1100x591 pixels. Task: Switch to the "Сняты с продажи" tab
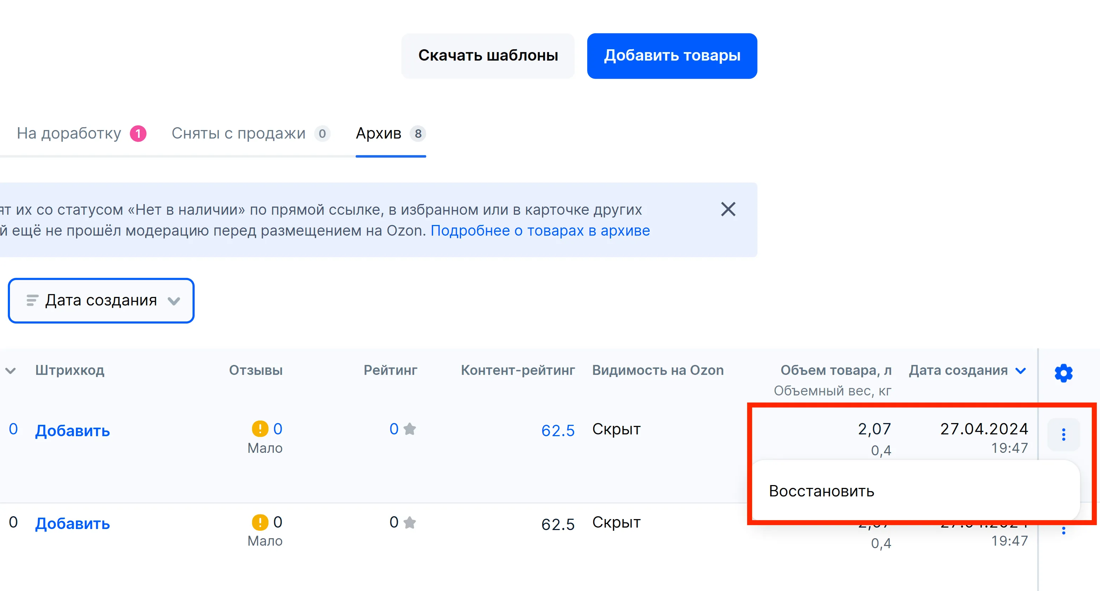coord(238,134)
